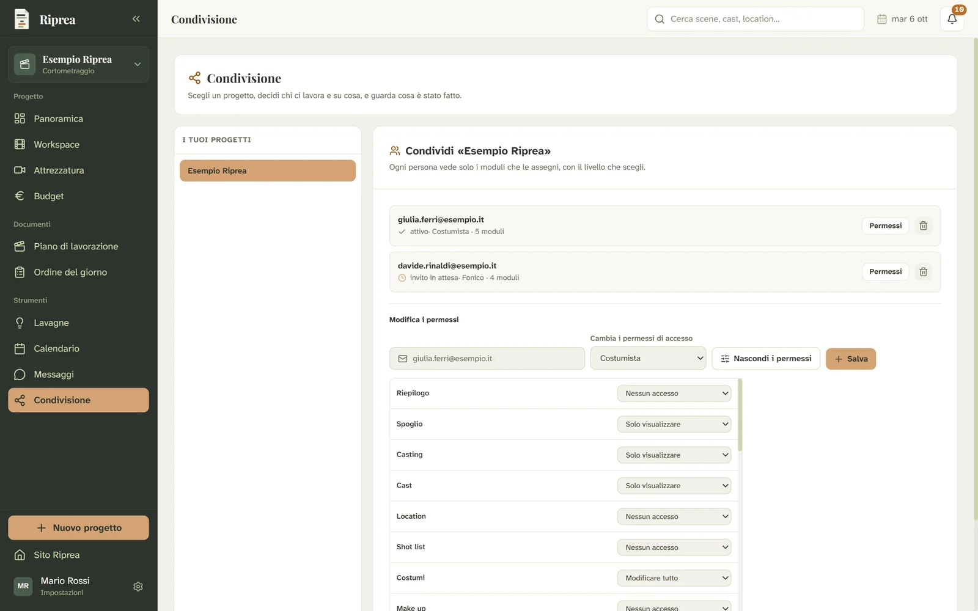Screen dimensions: 978x611
Task: Set Location access via its dropdown
Action: (674, 516)
